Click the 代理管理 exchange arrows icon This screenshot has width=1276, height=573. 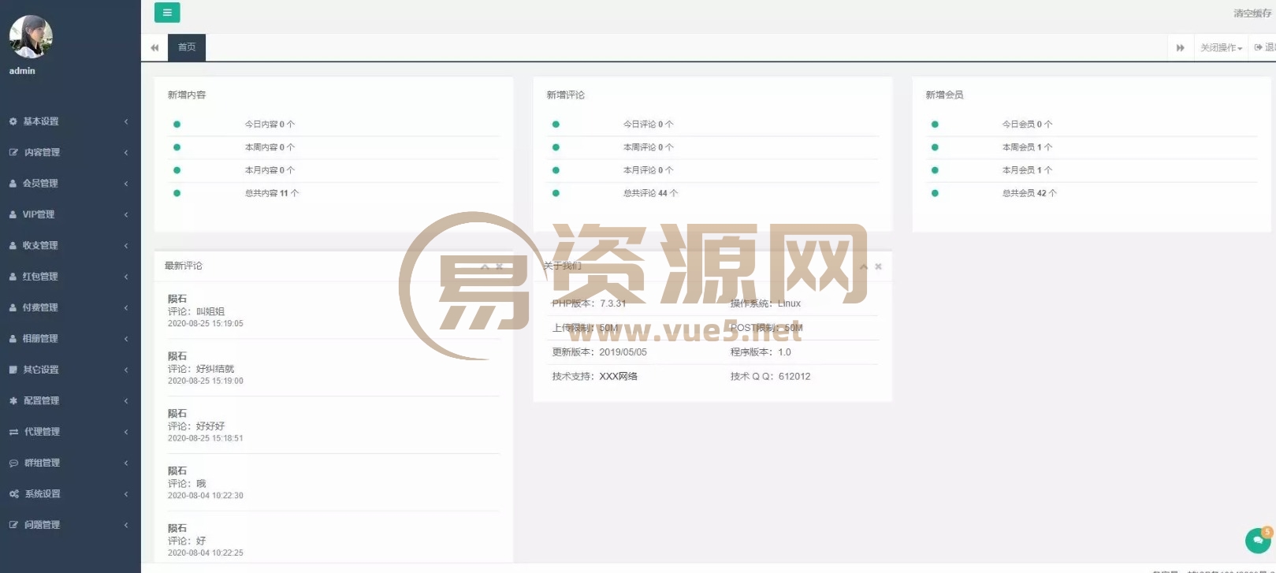click(x=13, y=432)
